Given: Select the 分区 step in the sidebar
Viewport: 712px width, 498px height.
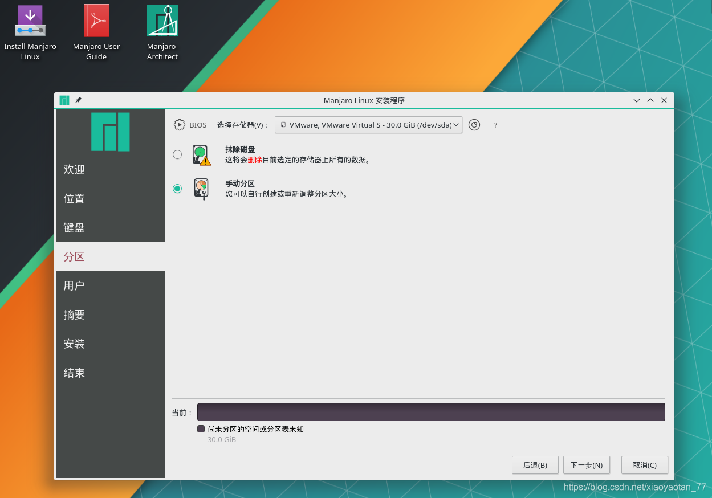Looking at the screenshot, I should [x=111, y=256].
